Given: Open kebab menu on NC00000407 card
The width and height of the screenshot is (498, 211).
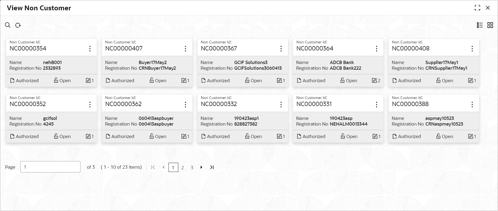Looking at the screenshot, I should point(185,49).
